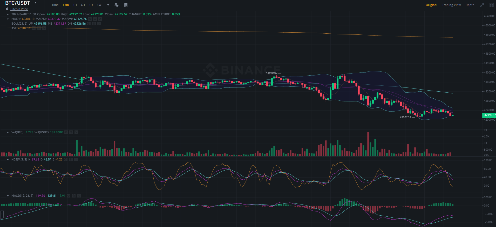496x227 pixels.
Task: Switch to the 1H interval
Action: pyautogui.click(x=75, y=5)
